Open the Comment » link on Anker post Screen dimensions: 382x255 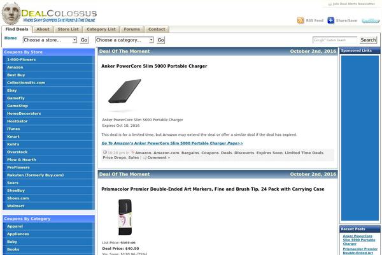(159, 157)
